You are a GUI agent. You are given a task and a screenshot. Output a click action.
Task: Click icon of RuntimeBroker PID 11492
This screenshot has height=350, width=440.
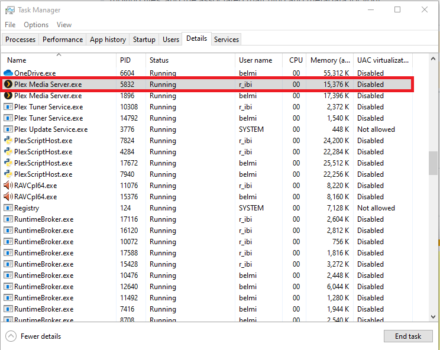click(x=8, y=297)
